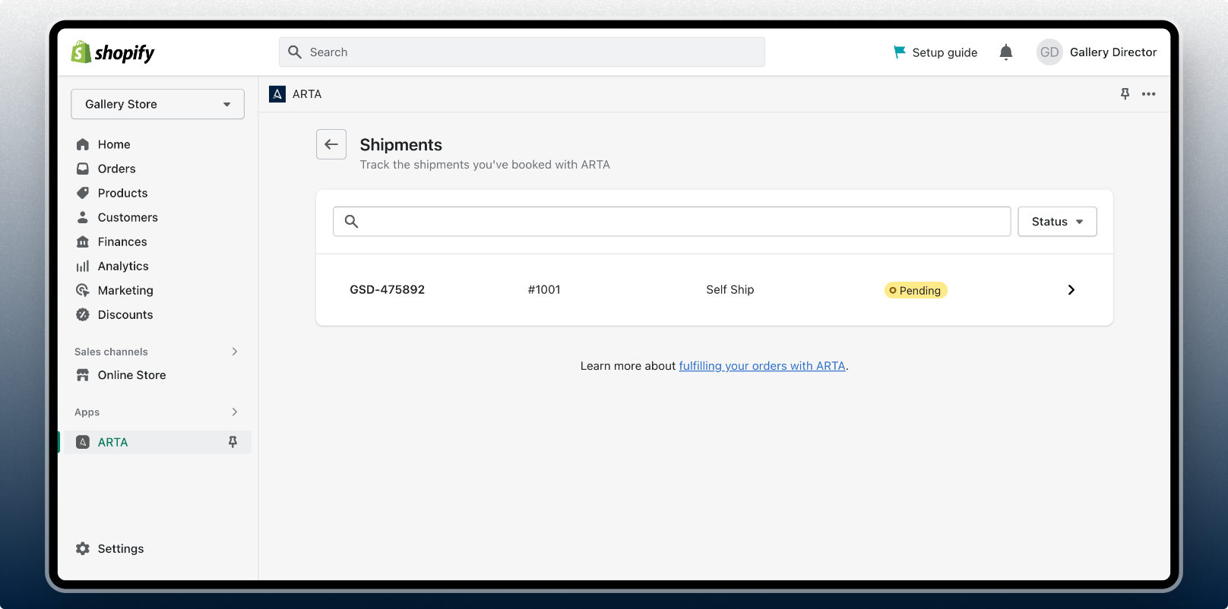The width and height of the screenshot is (1228, 609).
Task: Click Gallery Director account name
Action: point(1113,52)
